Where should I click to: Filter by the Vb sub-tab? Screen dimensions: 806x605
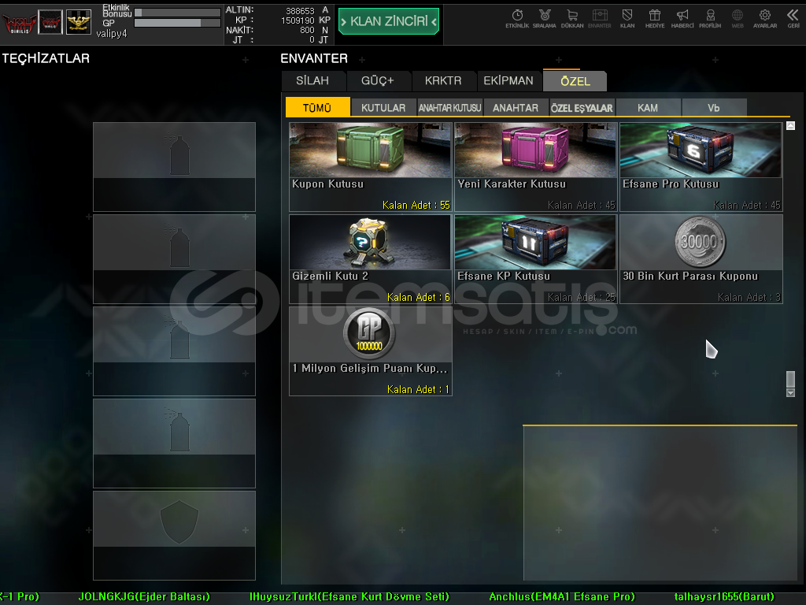pyautogui.click(x=714, y=107)
